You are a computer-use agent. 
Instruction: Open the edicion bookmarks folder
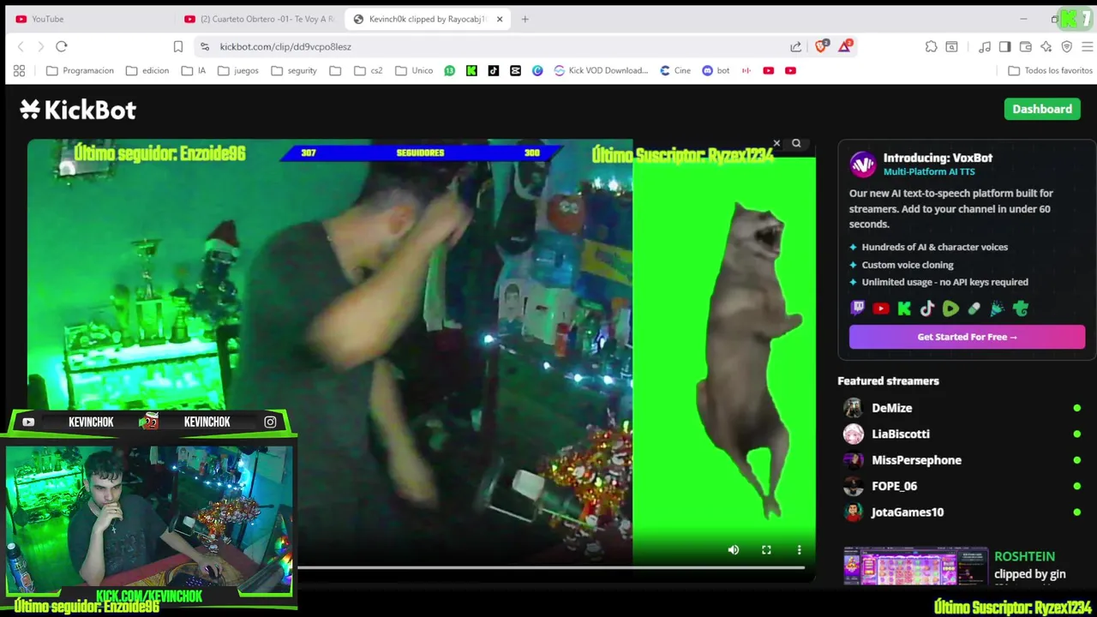[147, 70]
